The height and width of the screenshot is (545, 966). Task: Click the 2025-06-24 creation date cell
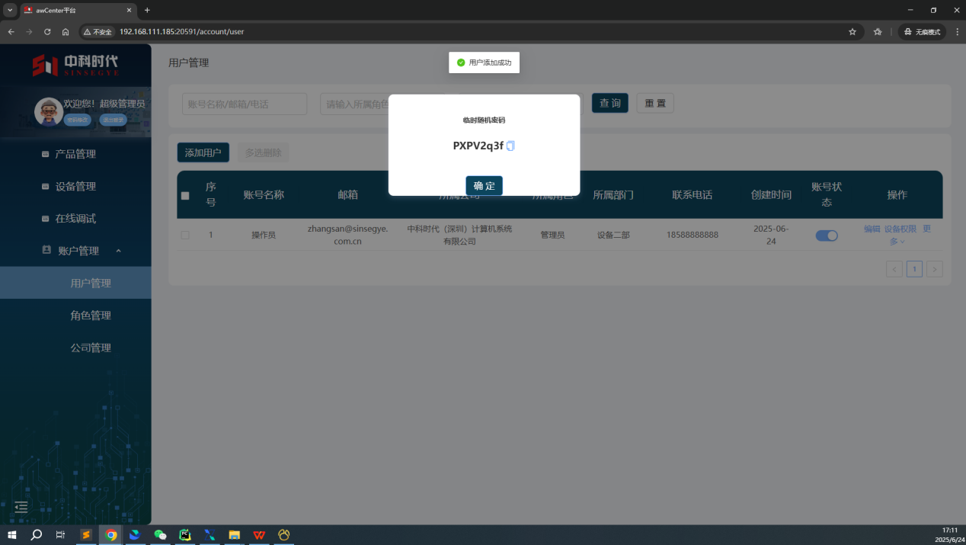click(x=771, y=235)
